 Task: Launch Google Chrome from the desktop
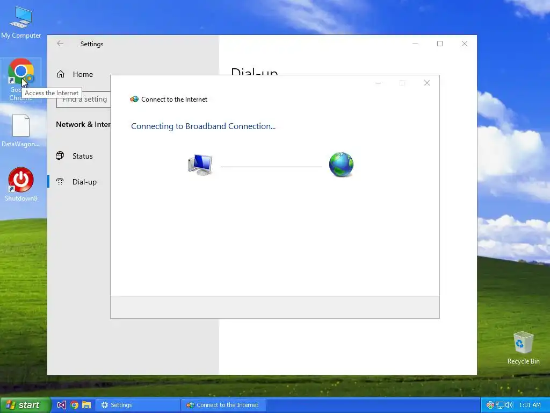21,80
